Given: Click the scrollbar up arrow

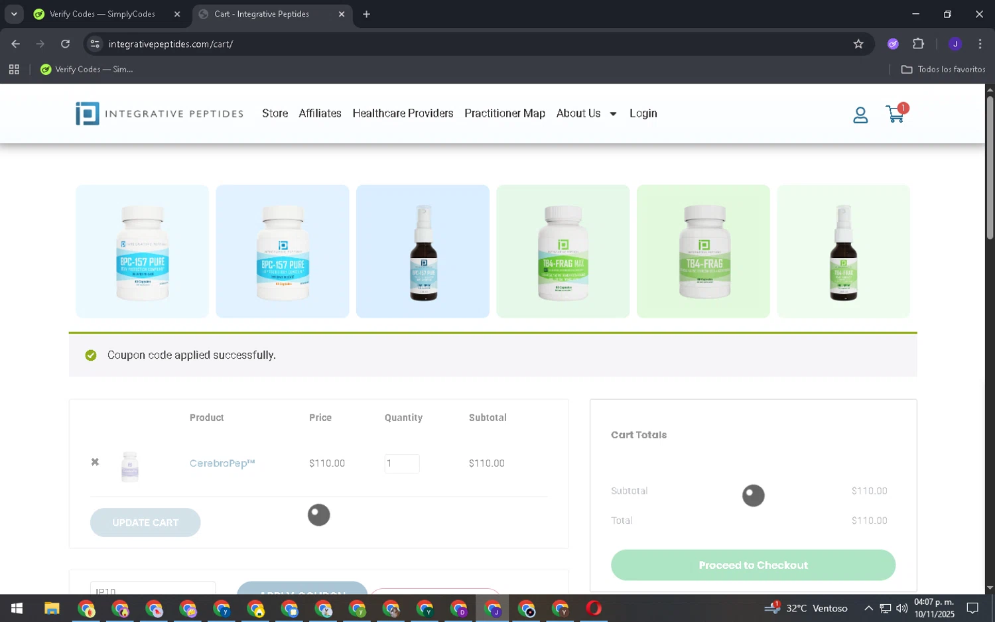Looking at the screenshot, I should [990, 89].
